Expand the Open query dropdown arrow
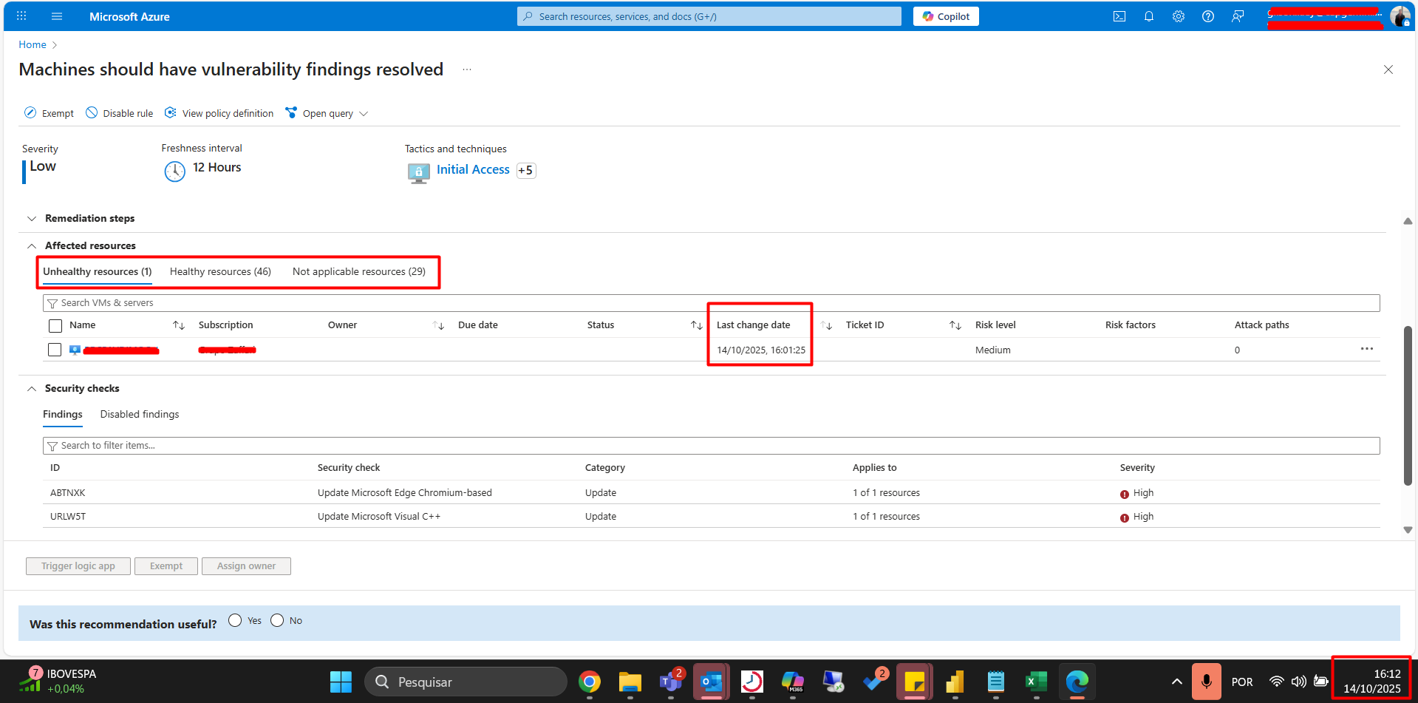The height and width of the screenshot is (703, 1418). pyautogui.click(x=364, y=114)
